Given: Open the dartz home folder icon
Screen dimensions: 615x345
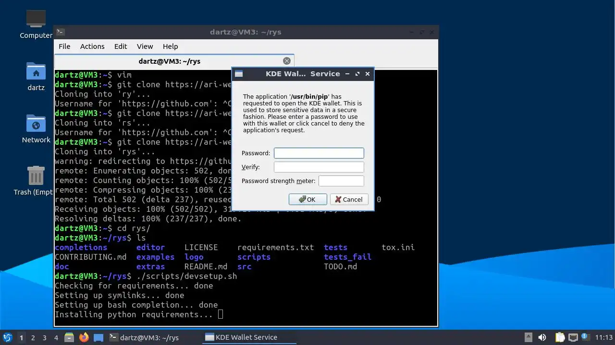Looking at the screenshot, I should coord(36,77).
